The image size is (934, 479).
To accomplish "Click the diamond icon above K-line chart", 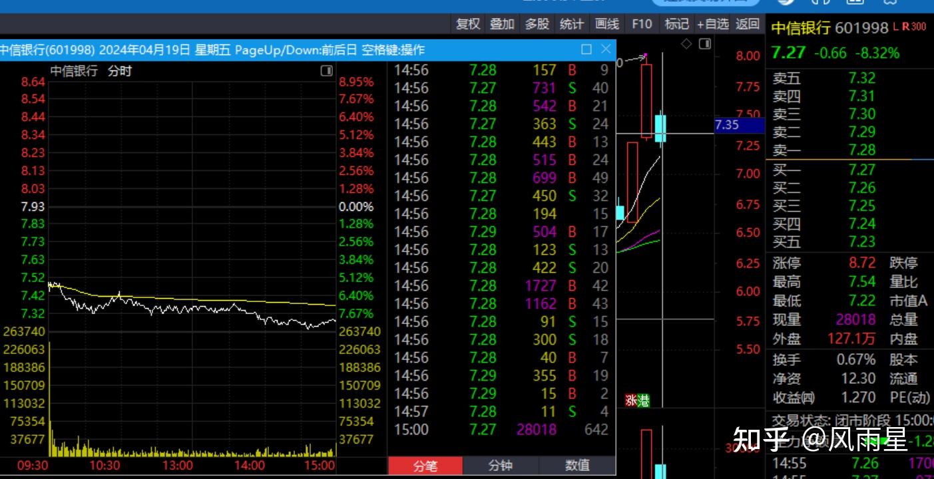I will [686, 44].
